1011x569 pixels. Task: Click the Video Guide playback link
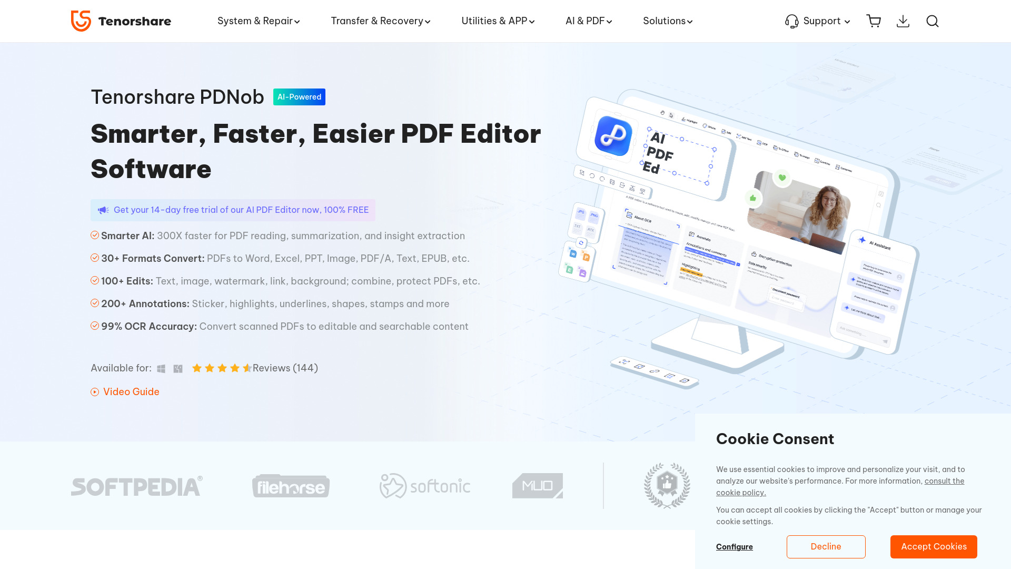pos(125,391)
